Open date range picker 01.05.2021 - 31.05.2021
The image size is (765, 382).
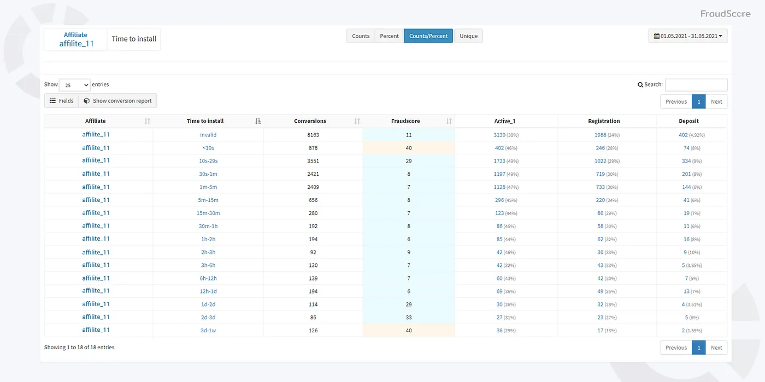pyautogui.click(x=688, y=36)
